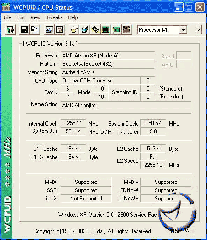This screenshot has height=240, width=207.
Task: Open the File menu
Action: [x=7, y=17]
